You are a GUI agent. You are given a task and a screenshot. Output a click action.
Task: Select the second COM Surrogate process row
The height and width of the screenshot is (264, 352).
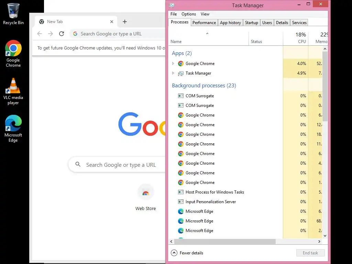point(246,106)
